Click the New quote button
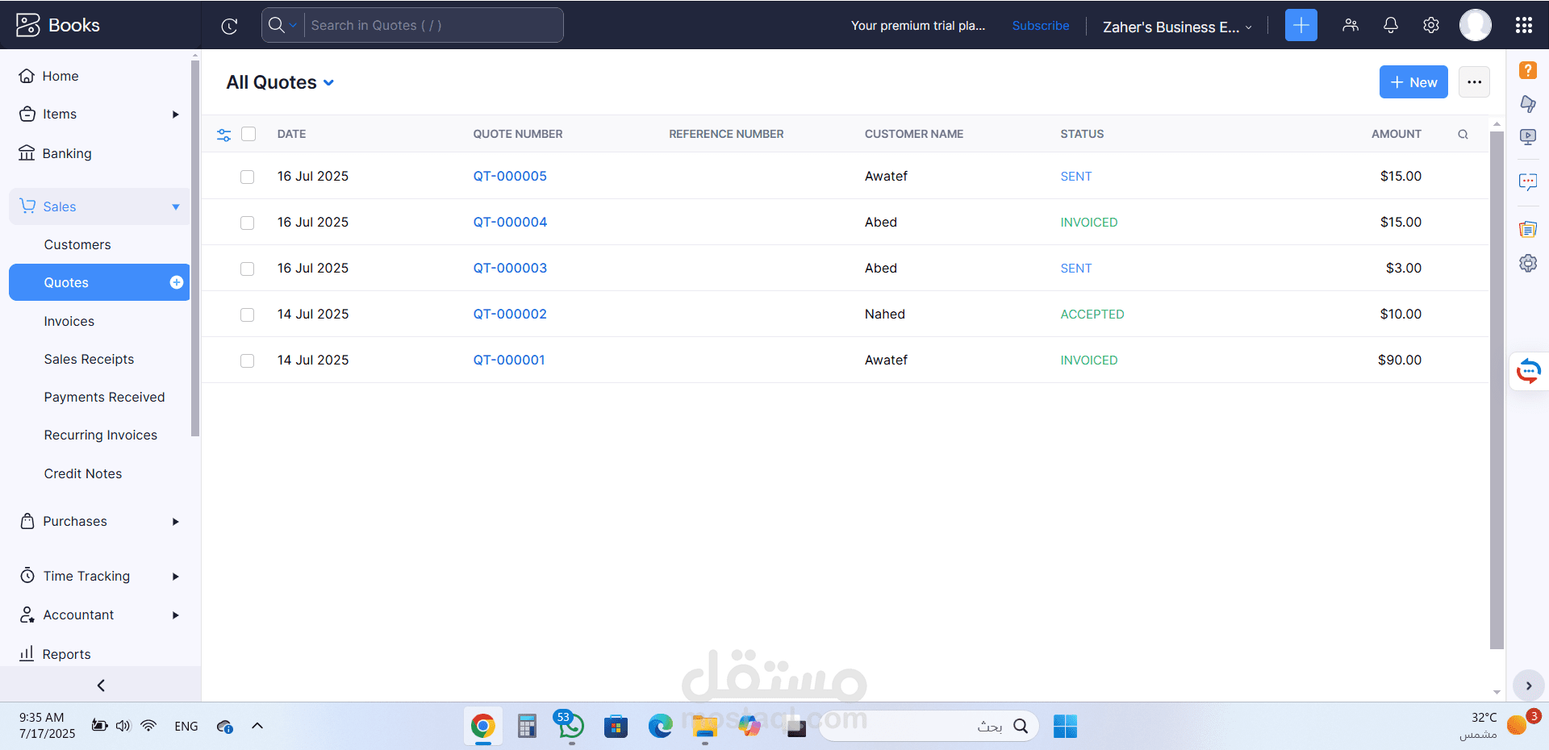This screenshot has height=750, width=1549. tap(1413, 82)
